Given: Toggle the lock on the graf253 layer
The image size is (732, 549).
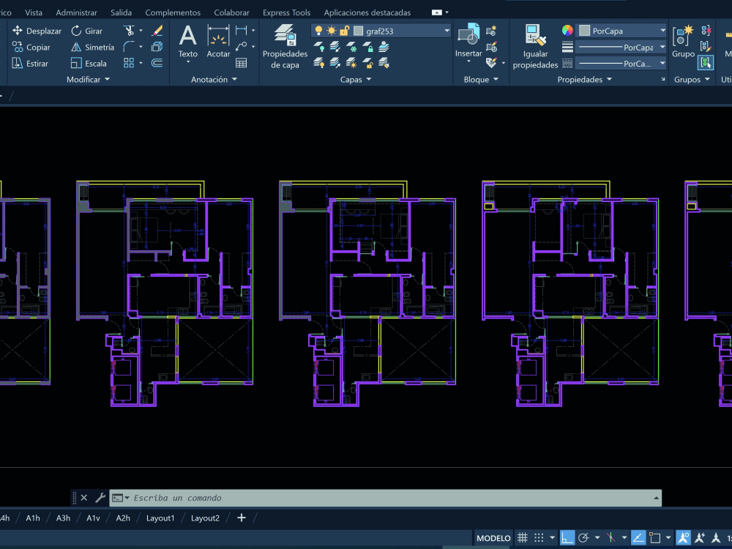Looking at the screenshot, I should [345, 31].
